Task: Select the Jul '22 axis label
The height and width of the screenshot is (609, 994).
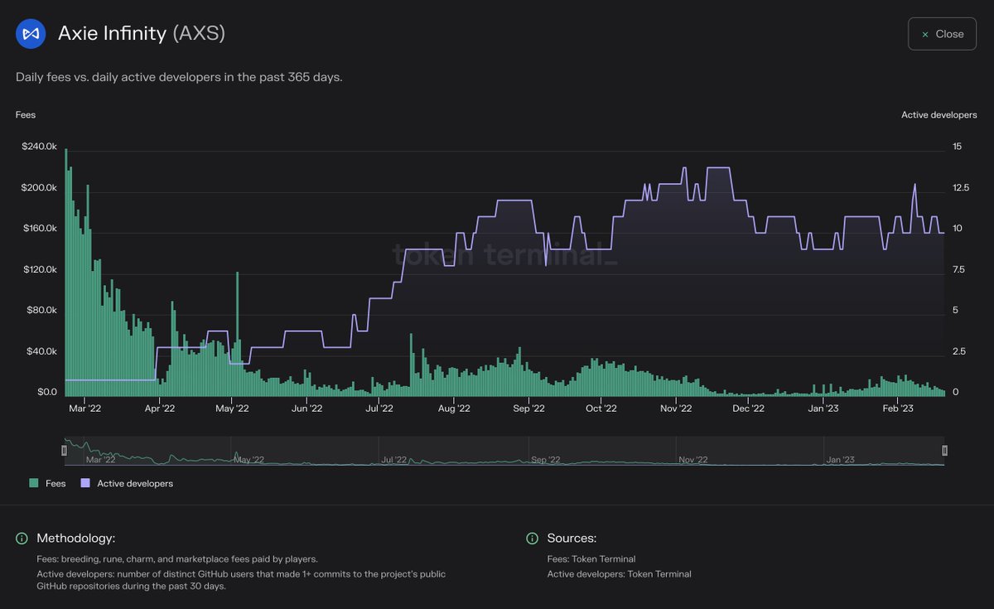Action: coord(379,408)
